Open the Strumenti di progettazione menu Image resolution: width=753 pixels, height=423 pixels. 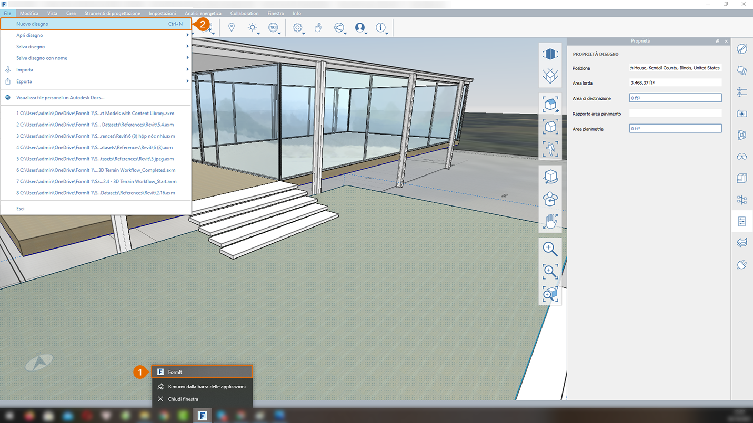coord(112,13)
